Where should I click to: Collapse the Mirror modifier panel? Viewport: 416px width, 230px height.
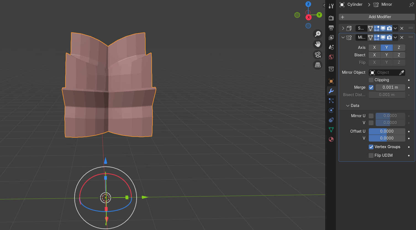click(x=343, y=37)
